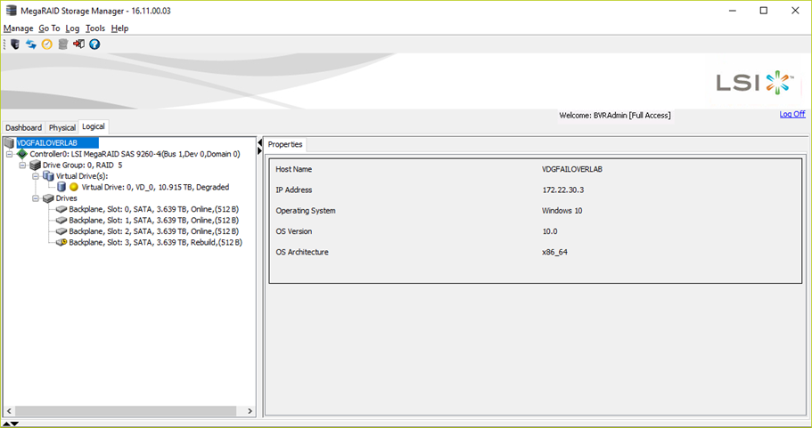Collapse the Virtual Drive(s) node
Screen dimensions: 812x428
click(x=36, y=176)
